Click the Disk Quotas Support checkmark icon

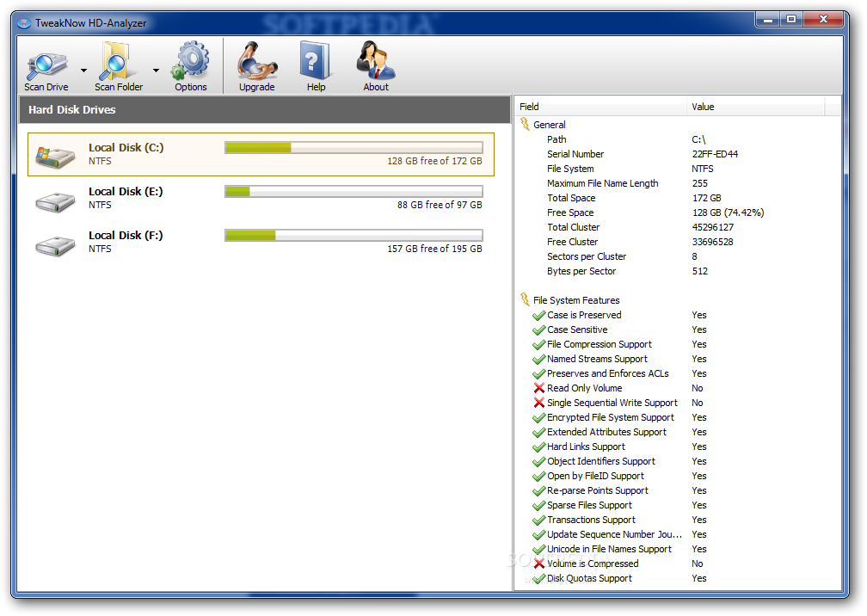click(538, 579)
